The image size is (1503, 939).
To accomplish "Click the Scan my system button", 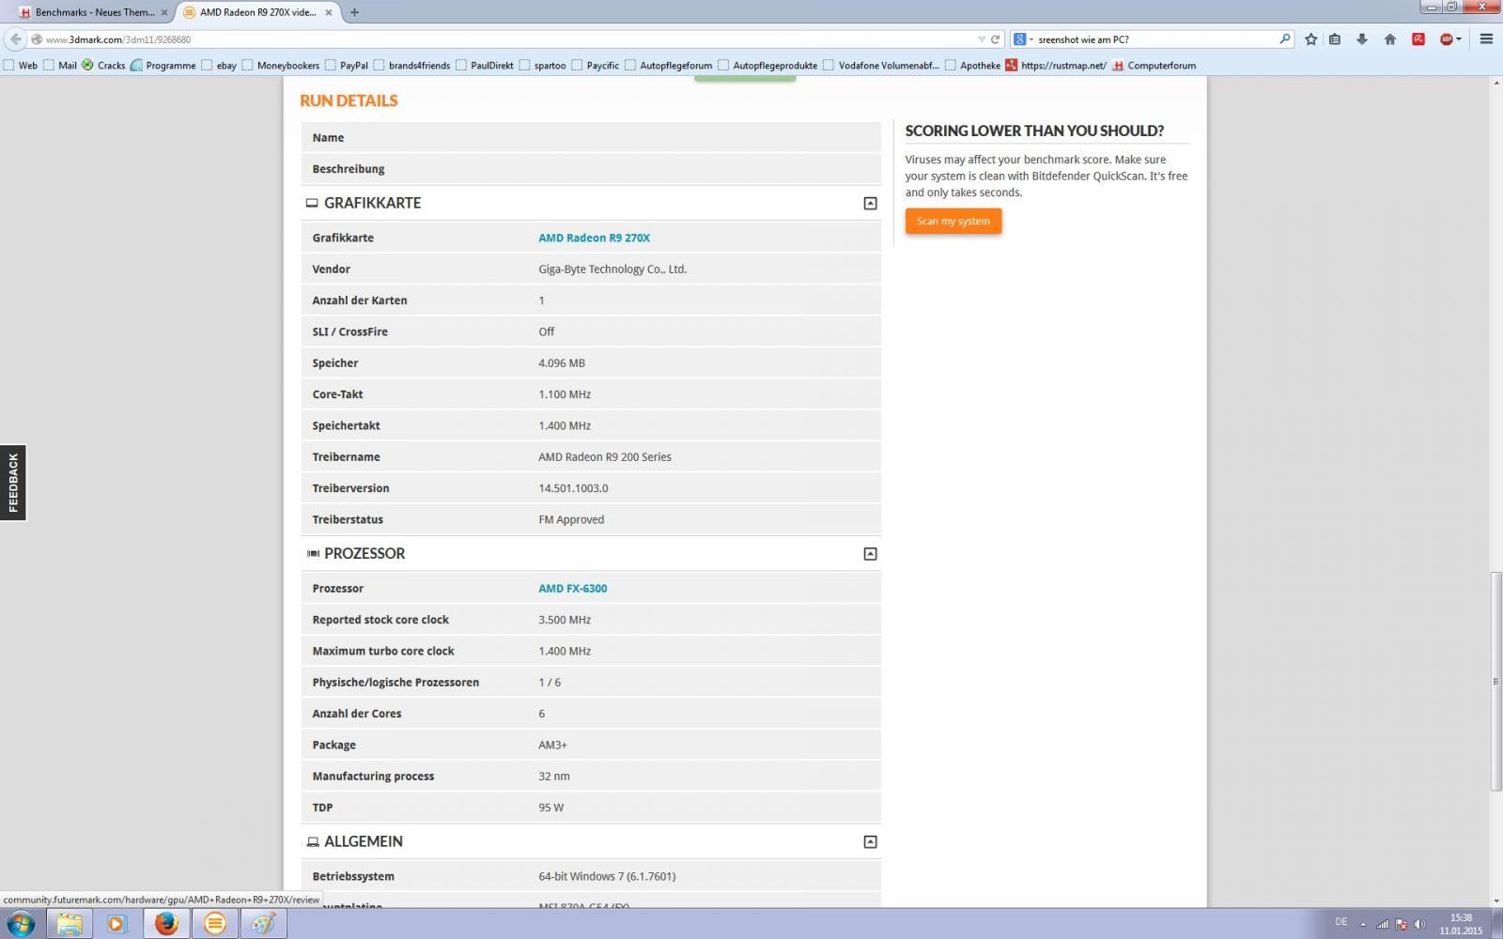I will click(x=953, y=222).
